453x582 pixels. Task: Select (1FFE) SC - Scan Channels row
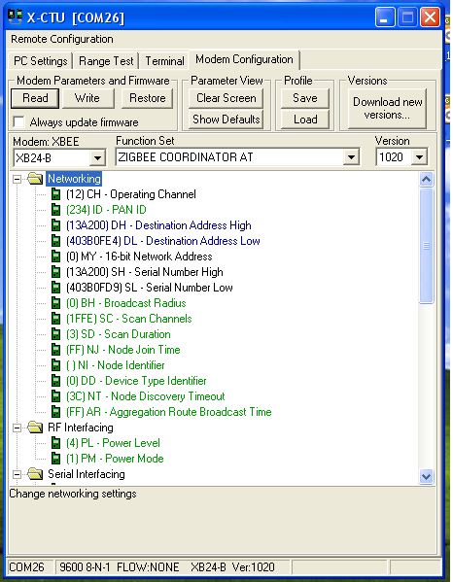coord(129,319)
